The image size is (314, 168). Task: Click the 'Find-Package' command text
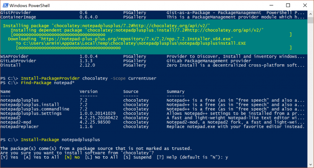(36, 83)
